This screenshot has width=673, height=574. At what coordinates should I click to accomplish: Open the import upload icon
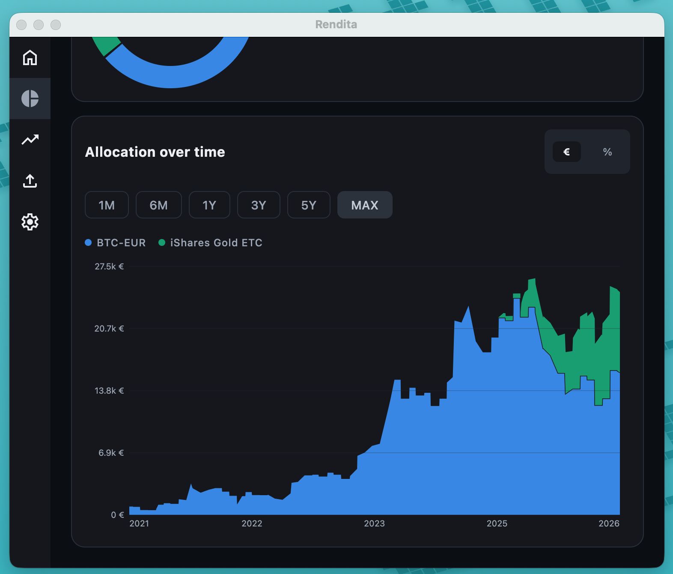[x=30, y=181]
